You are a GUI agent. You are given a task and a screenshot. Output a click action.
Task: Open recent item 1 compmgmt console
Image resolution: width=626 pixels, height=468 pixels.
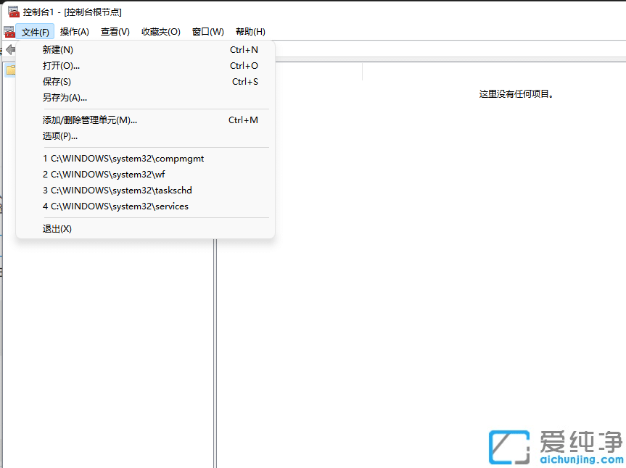[123, 158]
